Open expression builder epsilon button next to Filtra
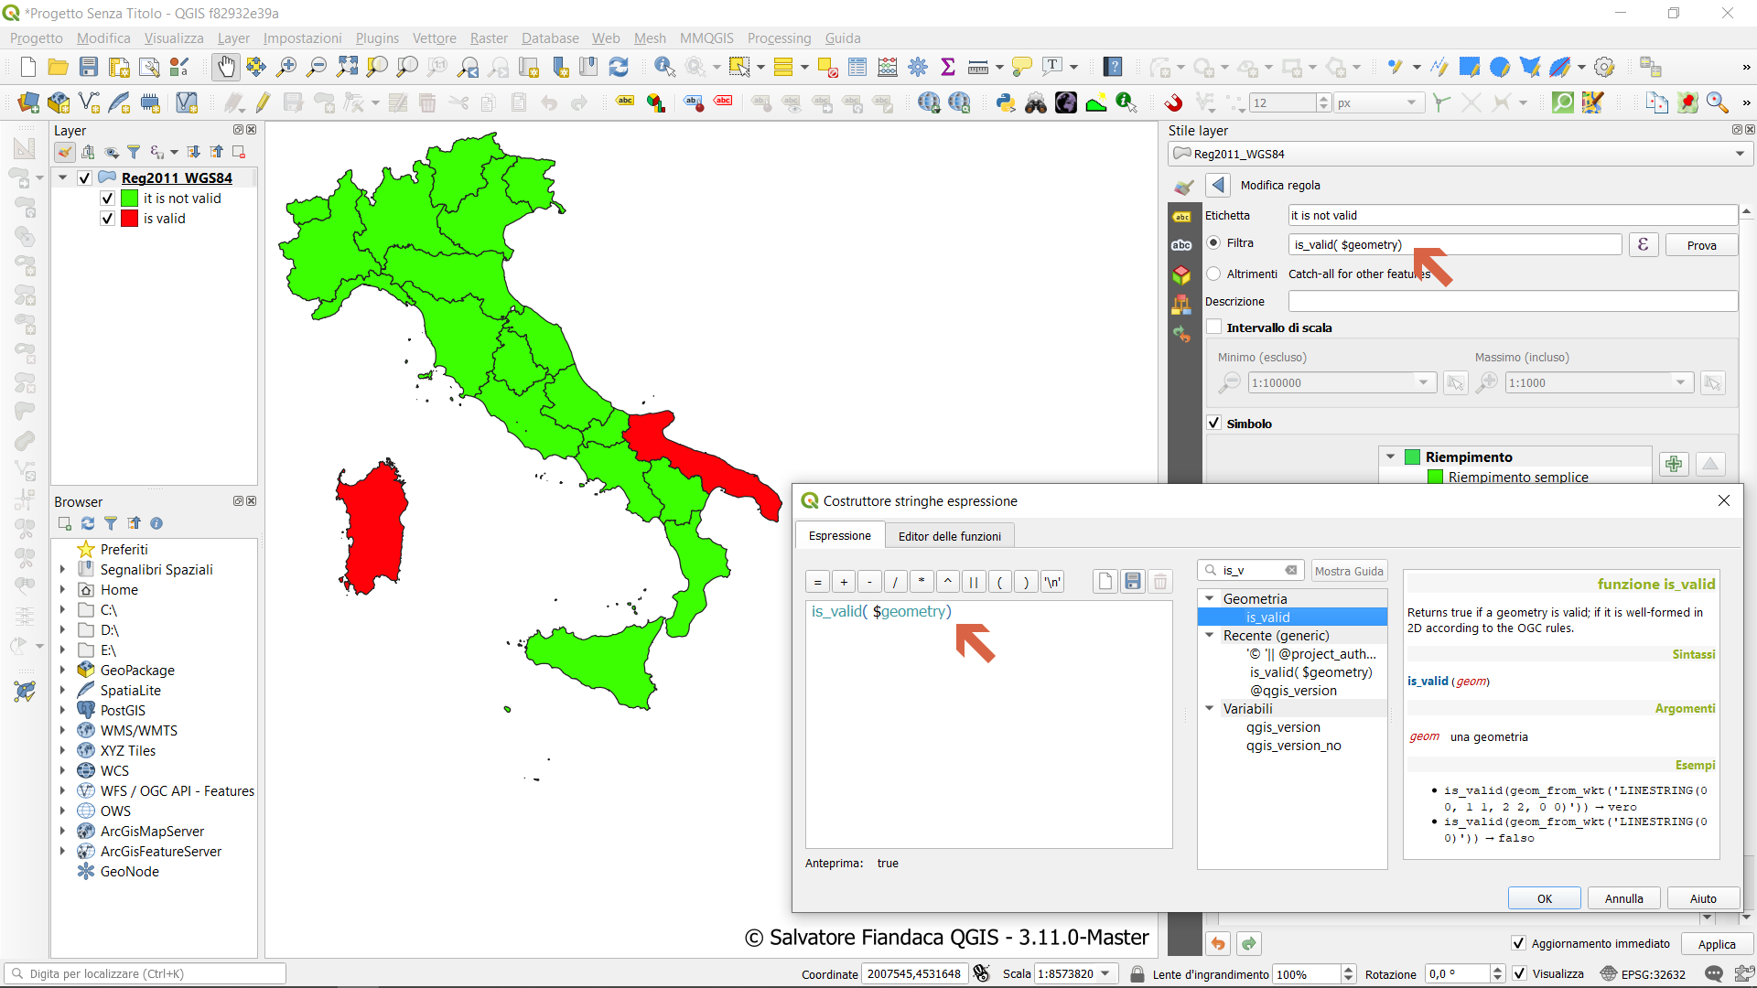 click(x=1643, y=244)
